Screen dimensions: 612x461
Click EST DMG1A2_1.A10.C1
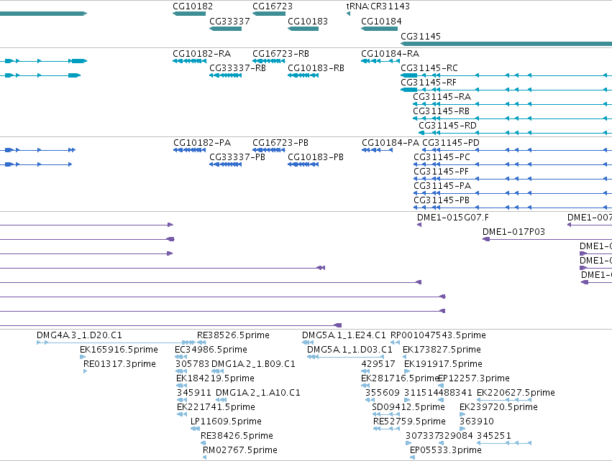coord(258,393)
